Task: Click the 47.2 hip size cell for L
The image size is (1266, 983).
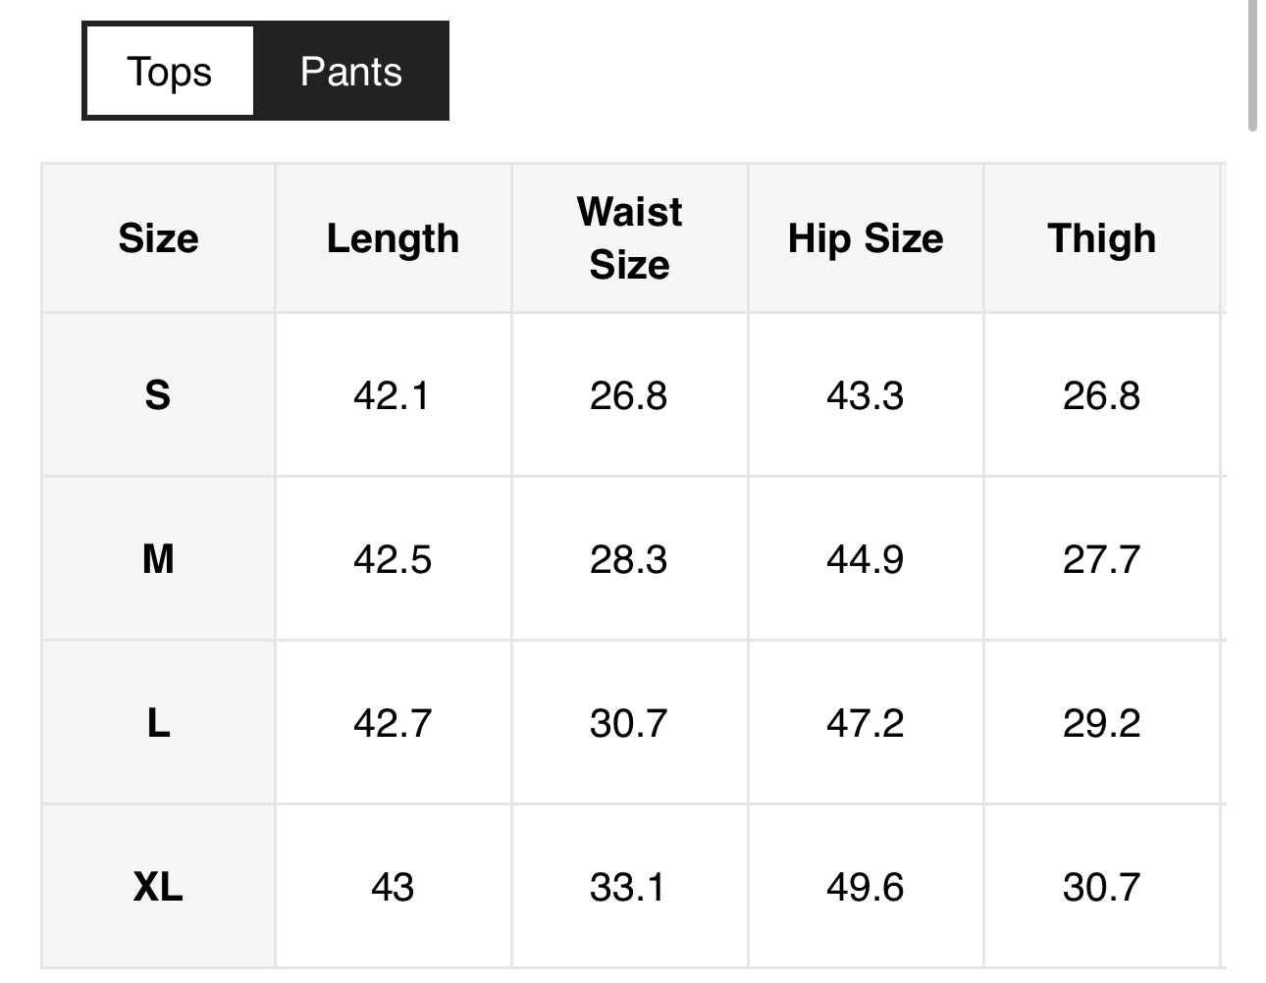Action: click(866, 723)
